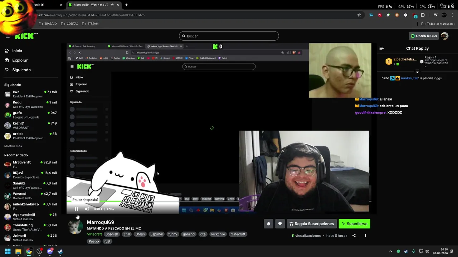Open grafo channel in sidebar
458x257 pixels.
click(x=30, y=115)
